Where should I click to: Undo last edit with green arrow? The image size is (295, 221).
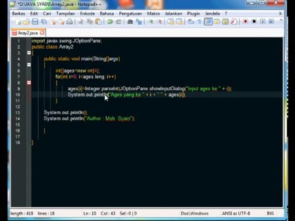pos(110,21)
